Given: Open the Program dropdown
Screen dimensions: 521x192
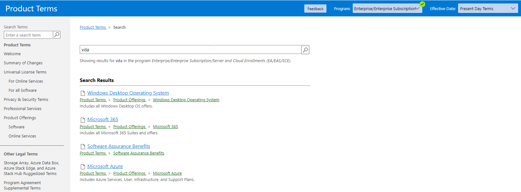Looking at the screenshot, I should pyautogui.click(x=387, y=9).
